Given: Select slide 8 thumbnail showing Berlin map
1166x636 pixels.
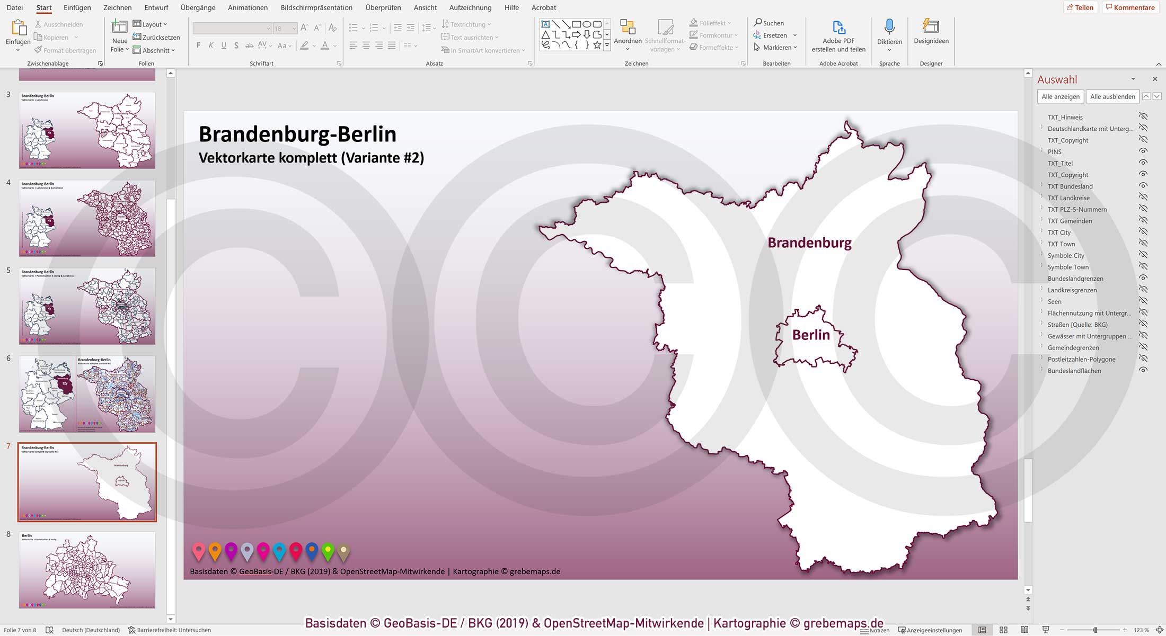Looking at the screenshot, I should click(86, 569).
